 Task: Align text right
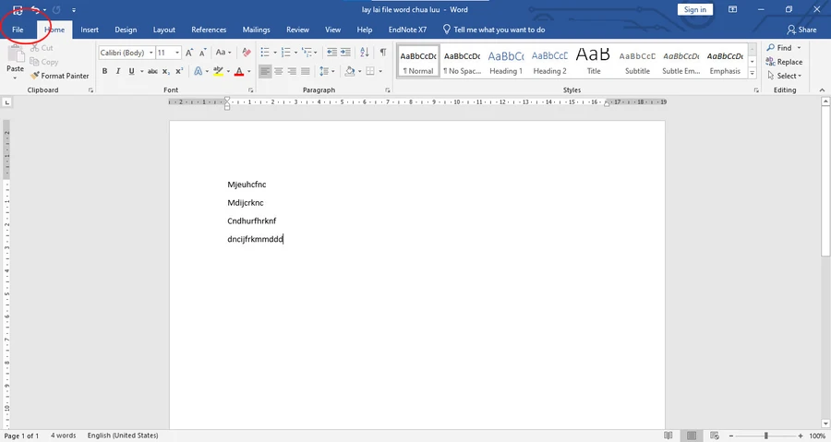pos(292,71)
